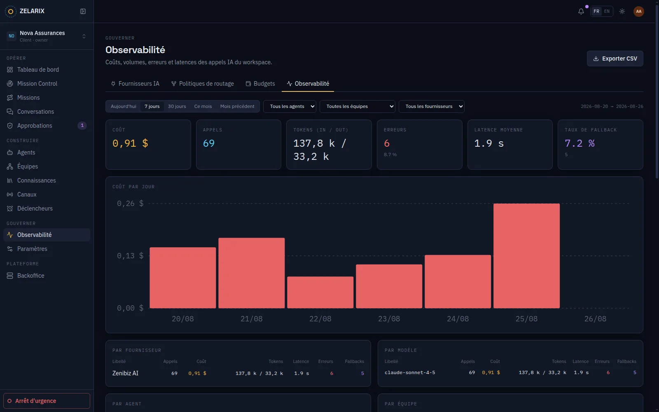Open Tableau de bord icon
Viewport: 659px width, 412px height.
10,70
